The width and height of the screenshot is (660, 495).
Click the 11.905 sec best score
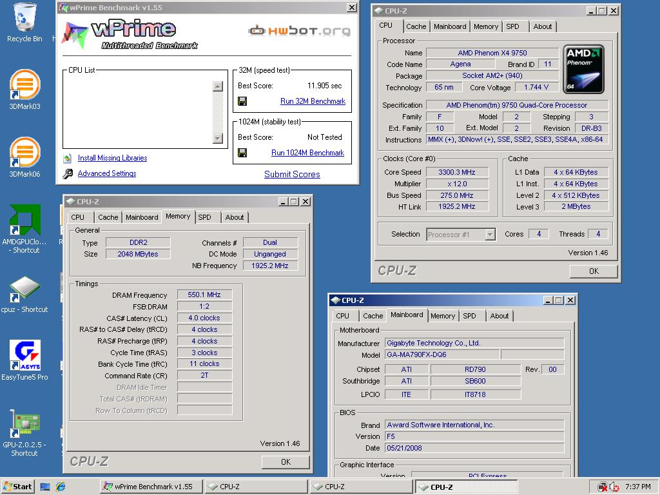[325, 86]
